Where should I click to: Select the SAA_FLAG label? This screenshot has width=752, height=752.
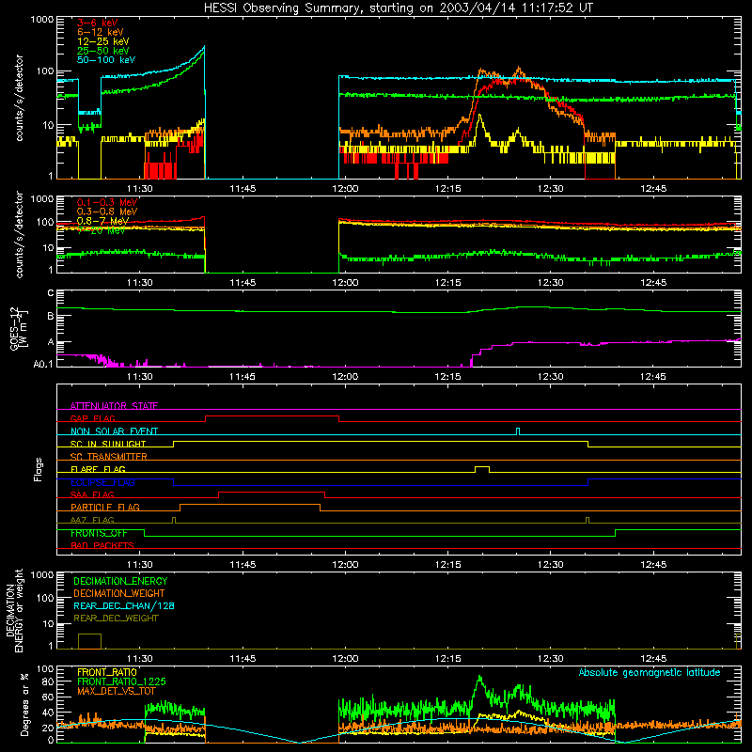click(92, 494)
